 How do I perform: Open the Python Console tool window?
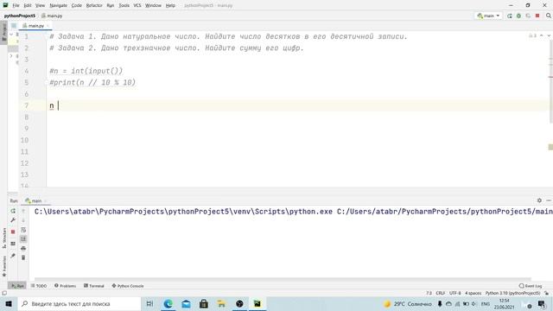[128, 286]
